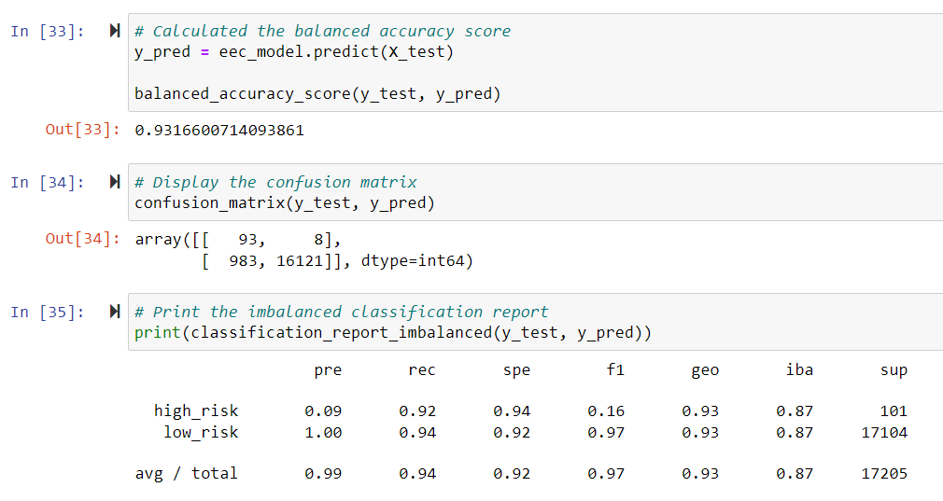Click inside the balanced accuracy code cell
The width and height of the screenshot is (943, 501).
pos(535,63)
